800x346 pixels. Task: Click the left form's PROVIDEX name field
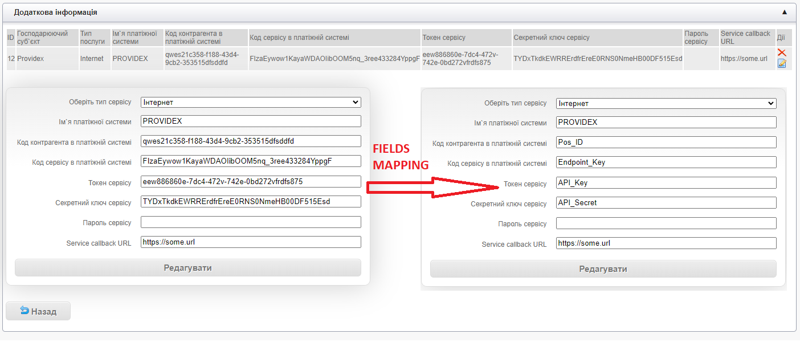click(x=251, y=121)
